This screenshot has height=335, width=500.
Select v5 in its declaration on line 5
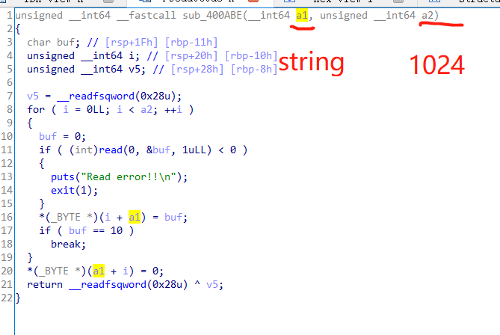[x=135, y=70]
